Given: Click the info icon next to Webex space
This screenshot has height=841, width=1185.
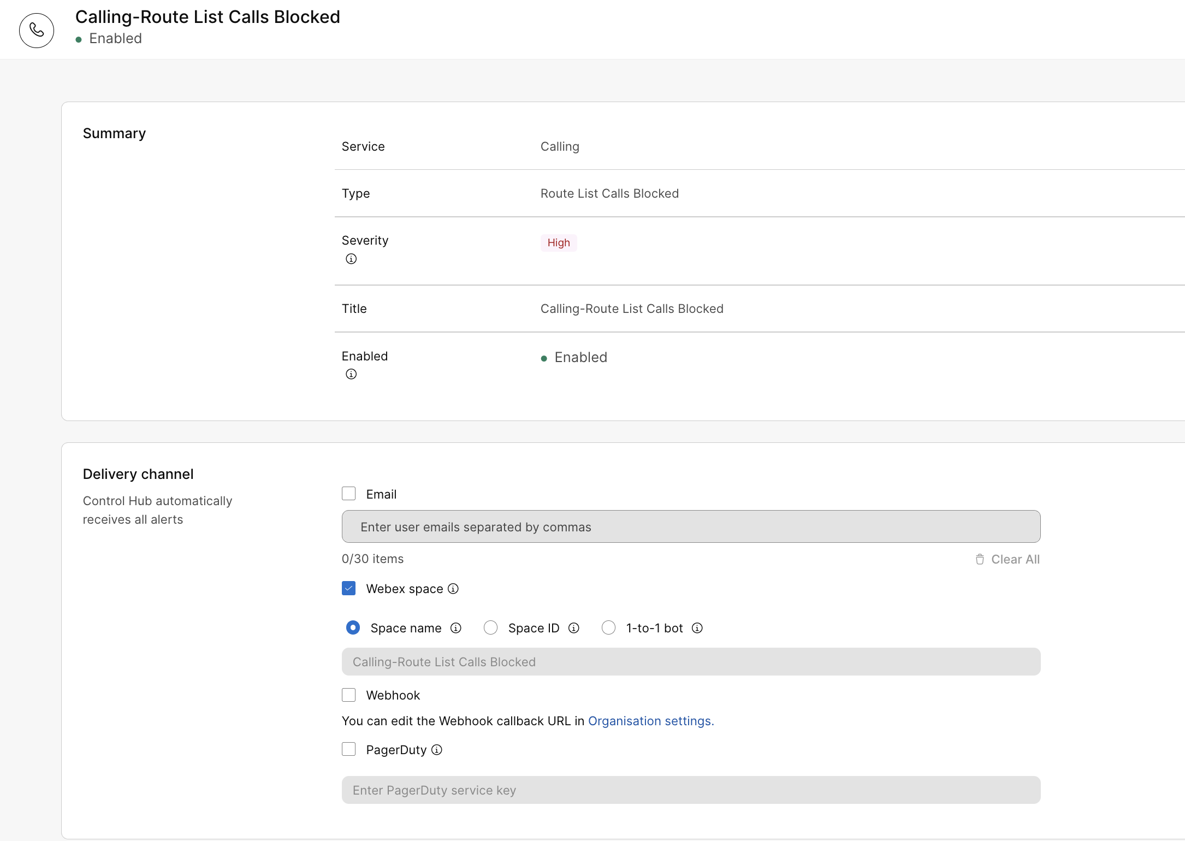Looking at the screenshot, I should pyautogui.click(x=453, y=589).
